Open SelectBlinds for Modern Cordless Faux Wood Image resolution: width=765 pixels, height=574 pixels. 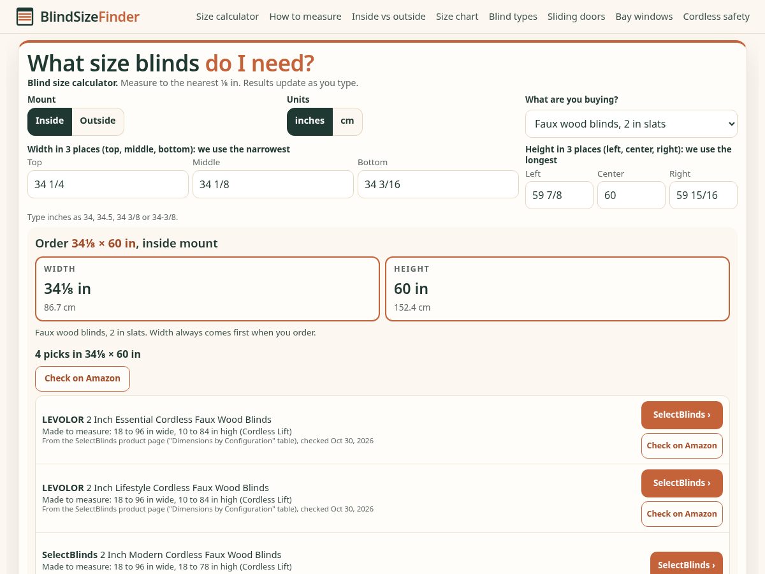(x=686, y=563)
